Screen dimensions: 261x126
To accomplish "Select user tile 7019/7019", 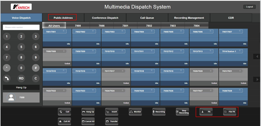I will (x=175, y=77).
